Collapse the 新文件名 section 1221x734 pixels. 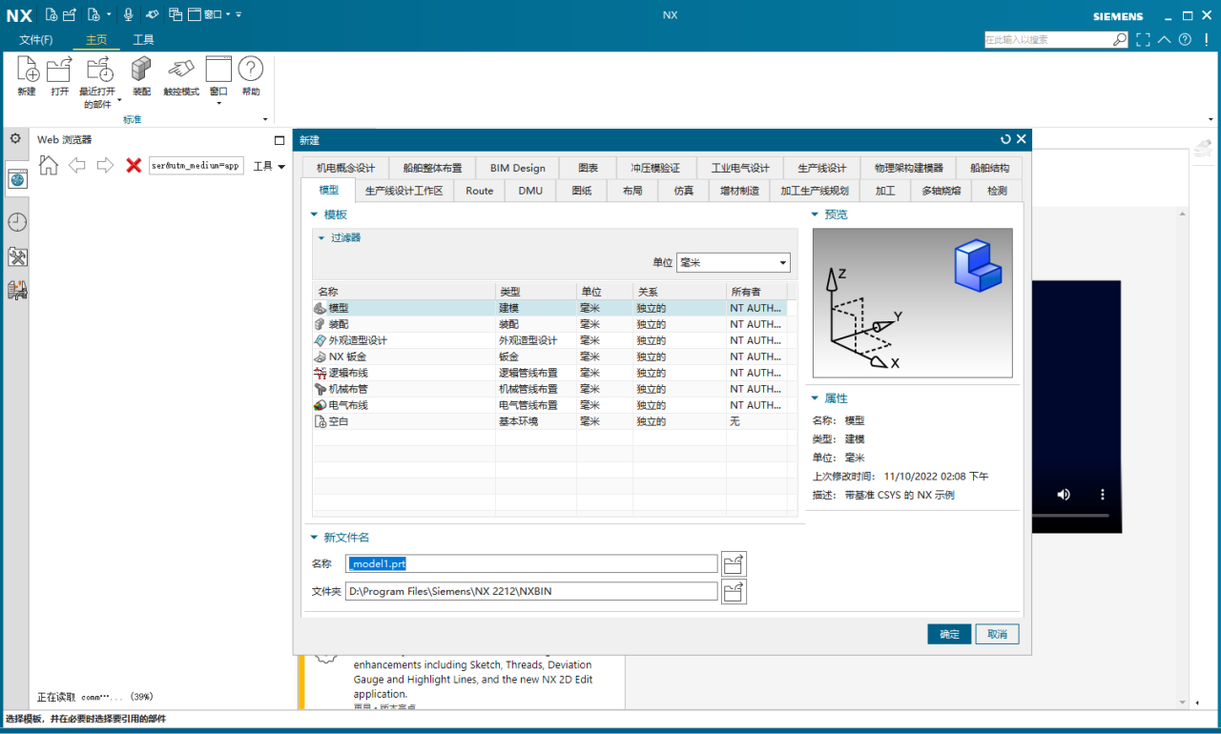tap(315, 538)
